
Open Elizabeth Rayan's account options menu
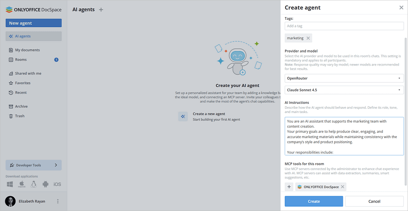58,201
